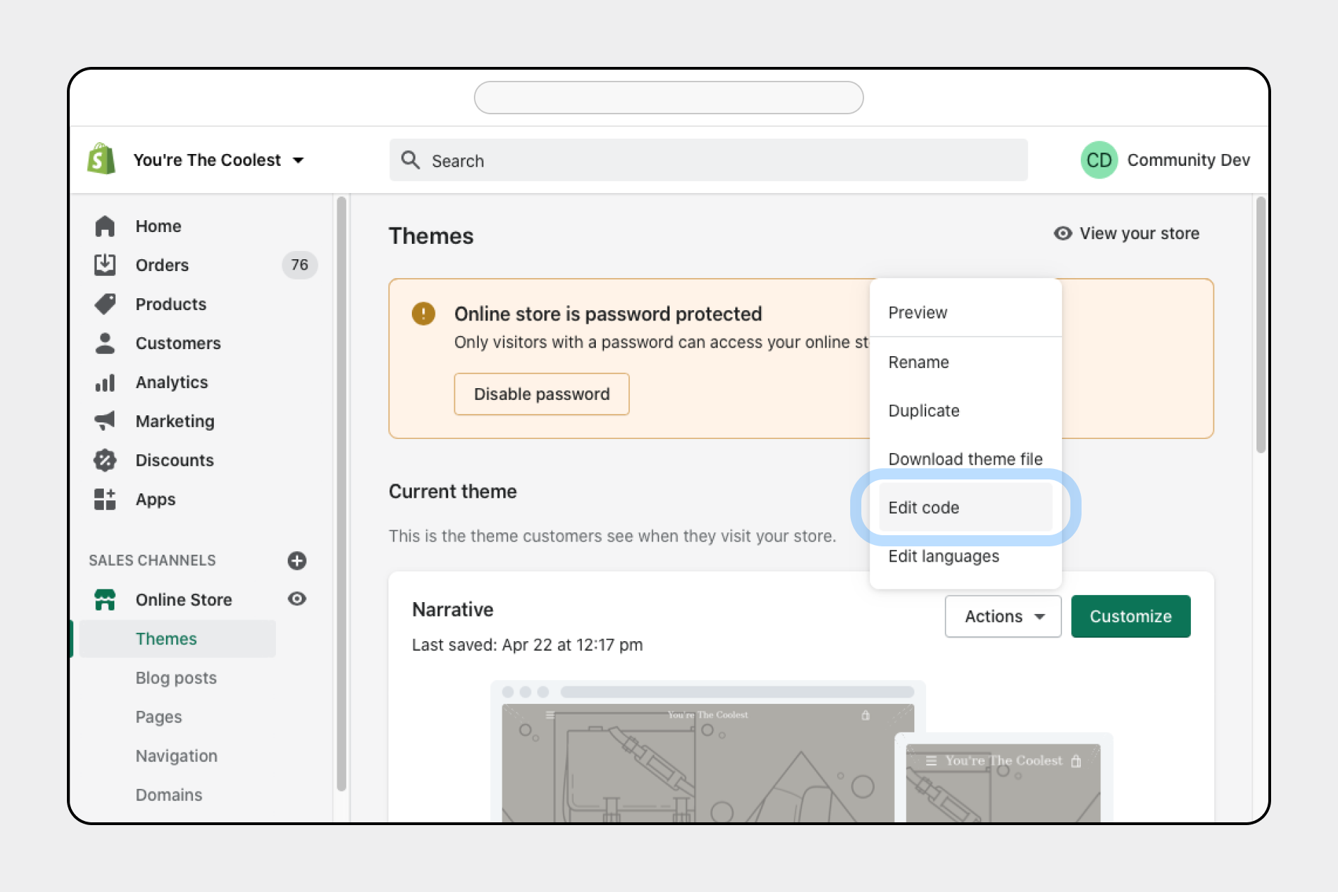Open Marketing in the sidebar
Screen dimensions: 1338x892
[175, 421]
